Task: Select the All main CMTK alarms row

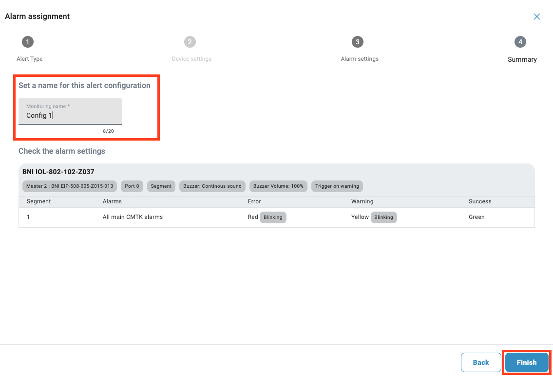Action: [133, 217]
